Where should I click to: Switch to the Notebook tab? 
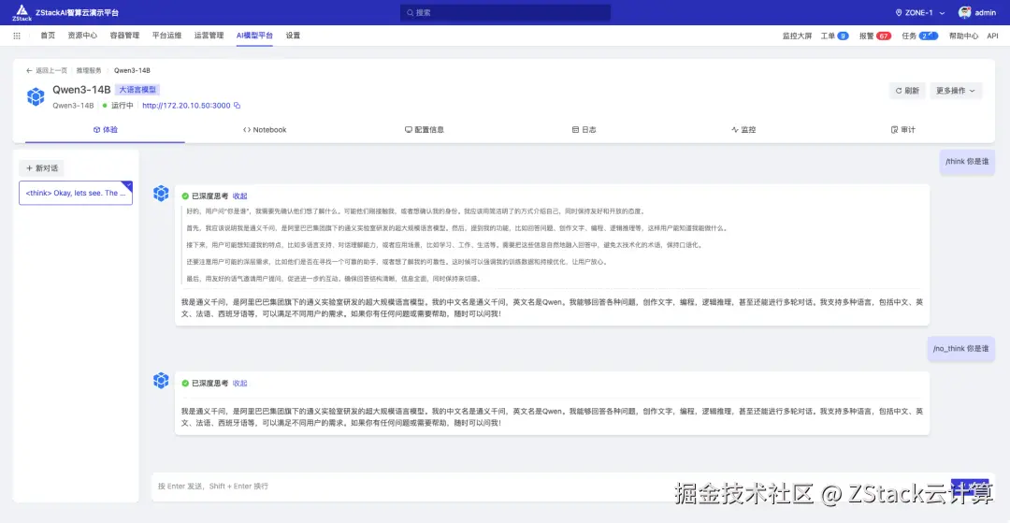pyautogui.click(x=265, y=129)
